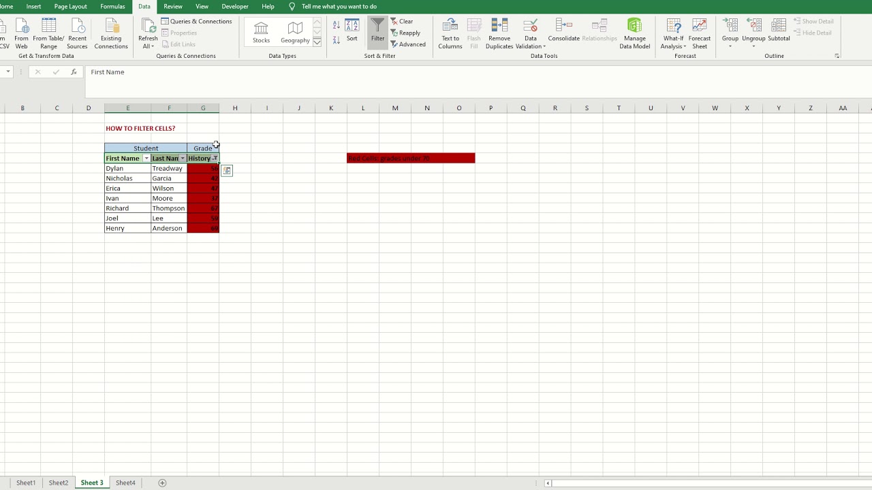Click the Data Validation icon
The height and width of the screenshot is (490, 872).
531,27
